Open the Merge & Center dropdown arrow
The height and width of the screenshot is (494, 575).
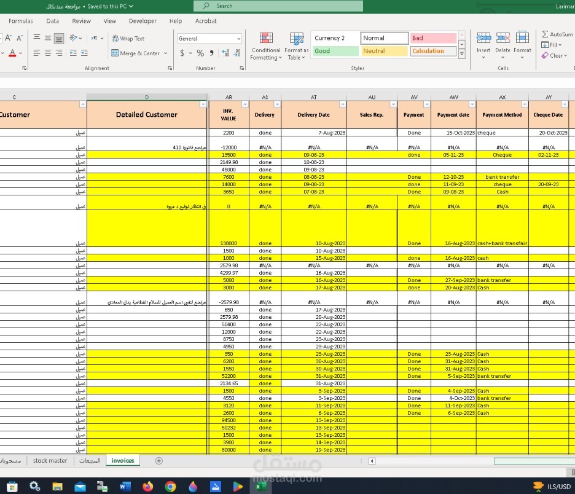pos(166,53)
